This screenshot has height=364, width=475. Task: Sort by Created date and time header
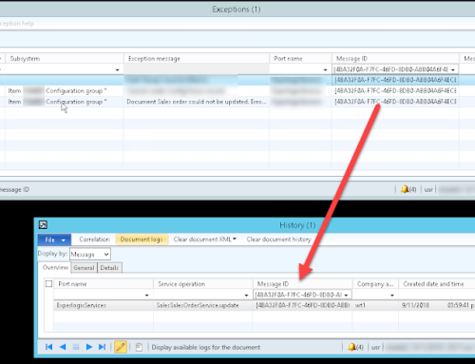(x=437, y=284)
